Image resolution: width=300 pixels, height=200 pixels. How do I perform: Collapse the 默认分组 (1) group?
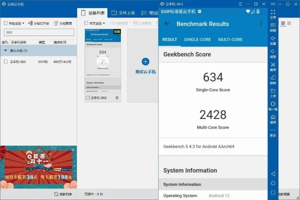[x=6, y=50]
